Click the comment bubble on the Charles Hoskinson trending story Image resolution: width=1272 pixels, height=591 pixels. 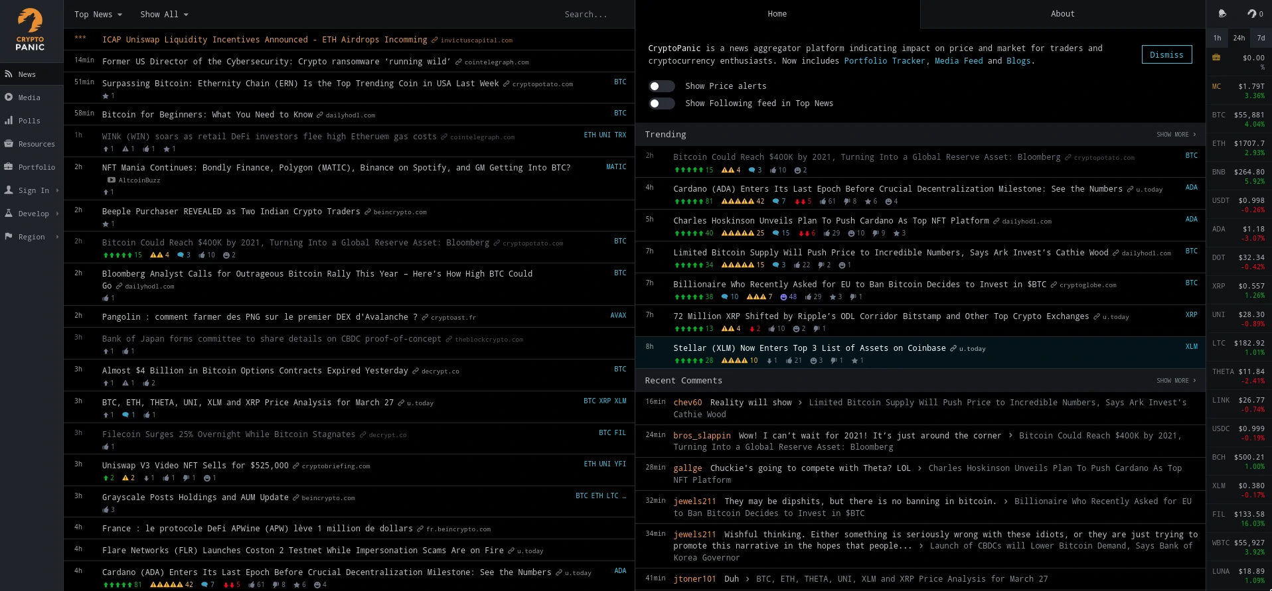click(775, 233)
